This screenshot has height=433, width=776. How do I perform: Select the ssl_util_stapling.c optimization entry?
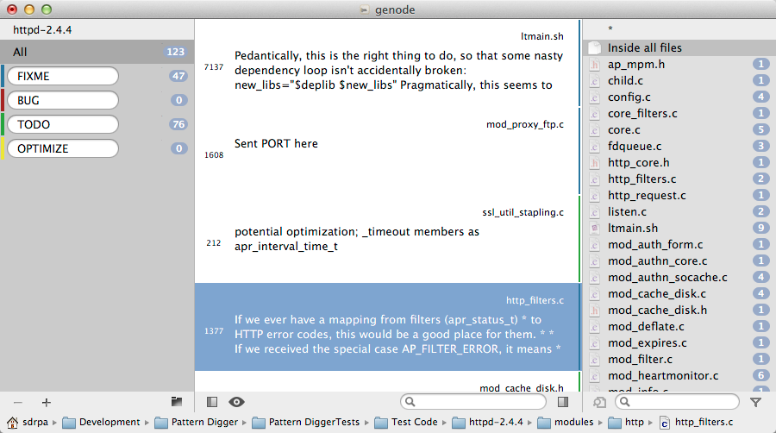tap(387, 239)
